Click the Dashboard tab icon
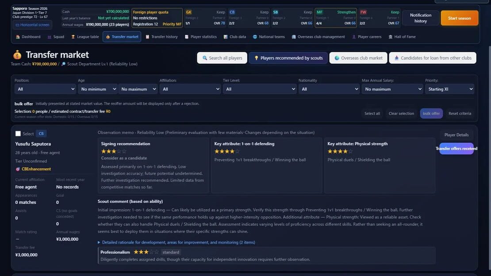 coord(18,37)
